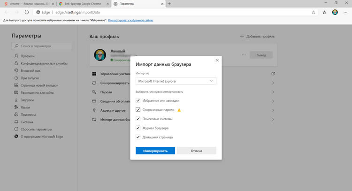Open new tab with plus button
Viewport: 352px width, 191px height.
tap(169, 4)
